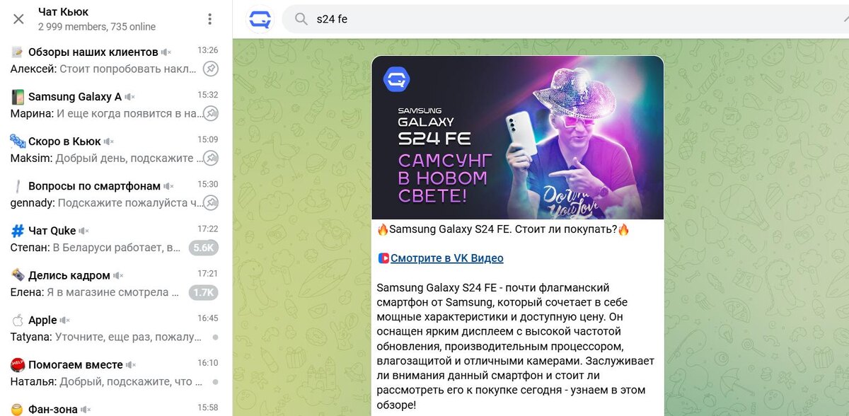Viewport: 849px width, 416px height.
Task: Click the search field containing 's24 fe'
Action: pos(566,19)
